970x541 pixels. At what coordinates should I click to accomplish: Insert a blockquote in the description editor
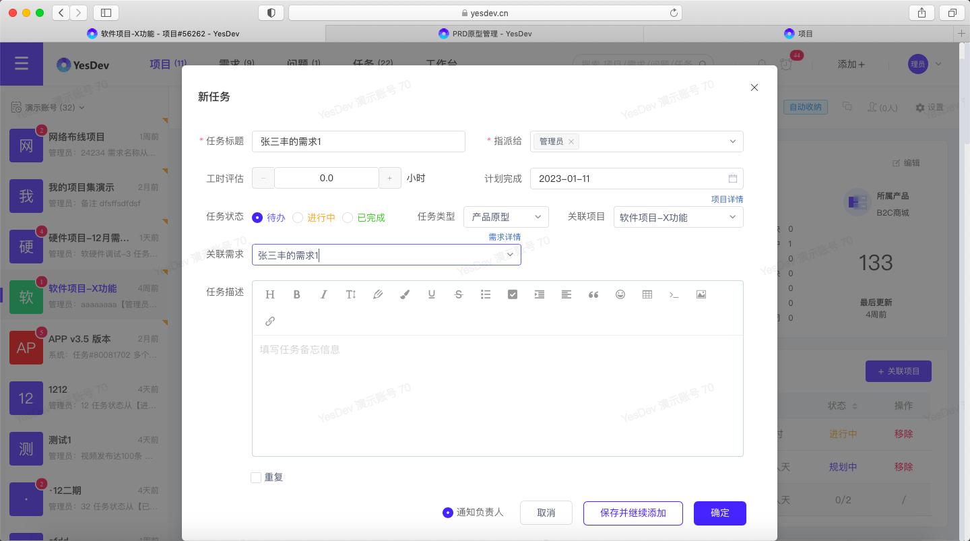593,294
